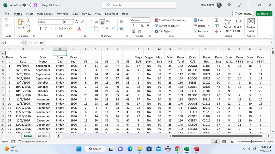Click the Save icon in title bar
The width and height of the screenshot is (275, 154).
[36, 5]
